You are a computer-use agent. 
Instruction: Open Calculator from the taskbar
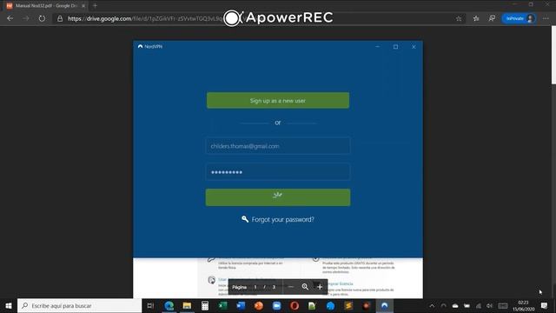click(205, 305)
